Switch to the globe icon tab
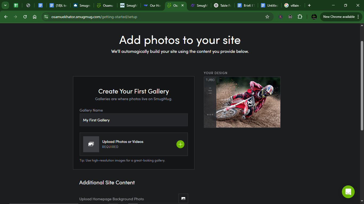This screenshot has height=204, width=364. click(x=28, y=5)
